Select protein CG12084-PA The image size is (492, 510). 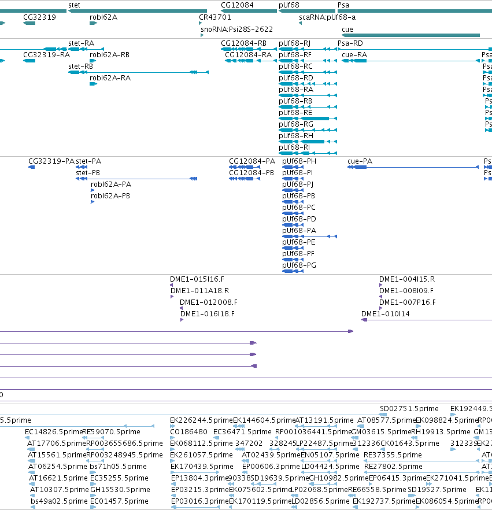(x=252, y=161)
